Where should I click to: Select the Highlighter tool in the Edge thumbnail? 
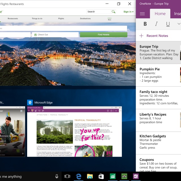pos(32,111)
